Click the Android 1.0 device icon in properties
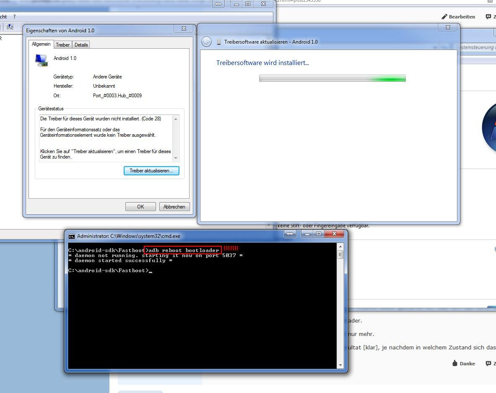Image resolution: width=496 pixels, height=393 pixels. pyautogui.click(x=42, y=60)
